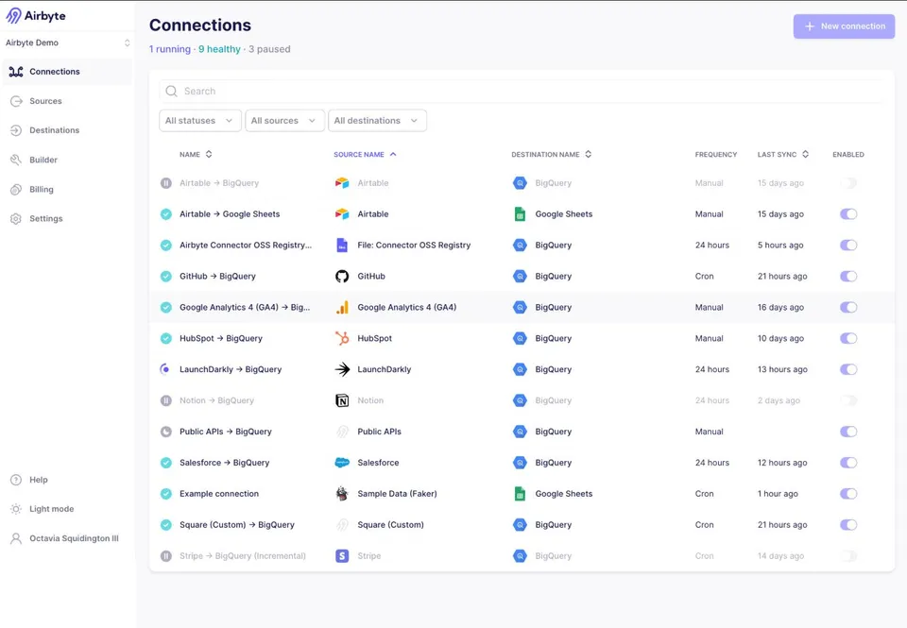The width and height of the screenshot is (907, 628).
Task: Click the healthy status icon for Salesforce → BigQuery
Action: click(x=166, y=463)
